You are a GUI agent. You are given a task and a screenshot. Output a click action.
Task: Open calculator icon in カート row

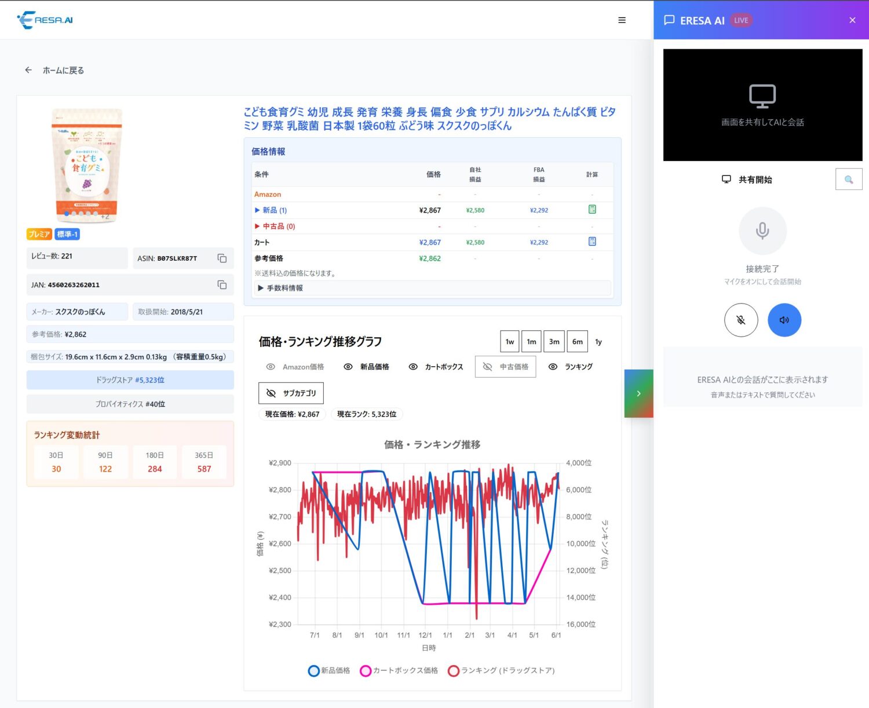592,242
